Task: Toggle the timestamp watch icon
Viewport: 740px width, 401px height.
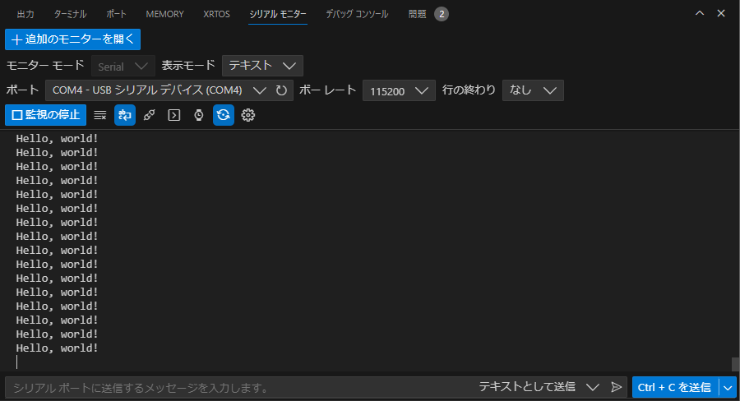Action: pos(199,115)
